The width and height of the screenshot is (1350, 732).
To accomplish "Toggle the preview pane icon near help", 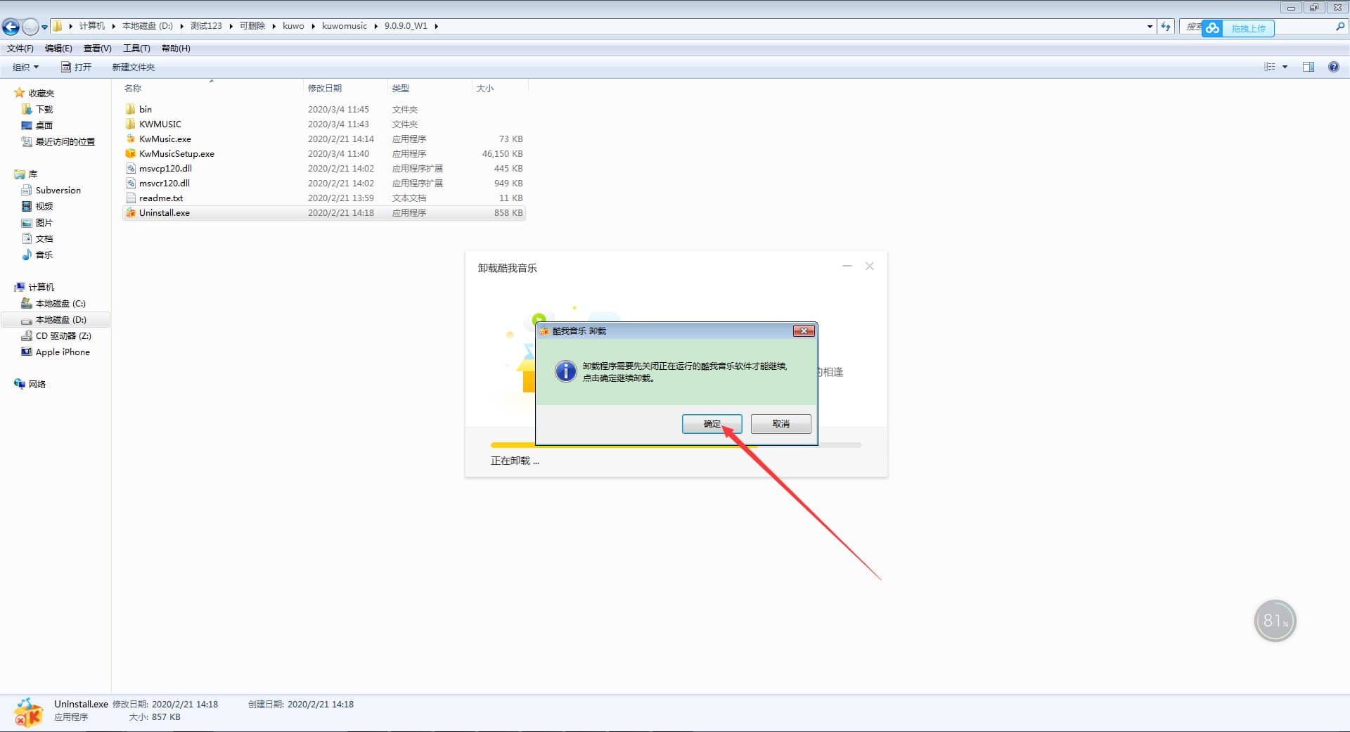I will pyautogui.click(x=1309, y=67).
